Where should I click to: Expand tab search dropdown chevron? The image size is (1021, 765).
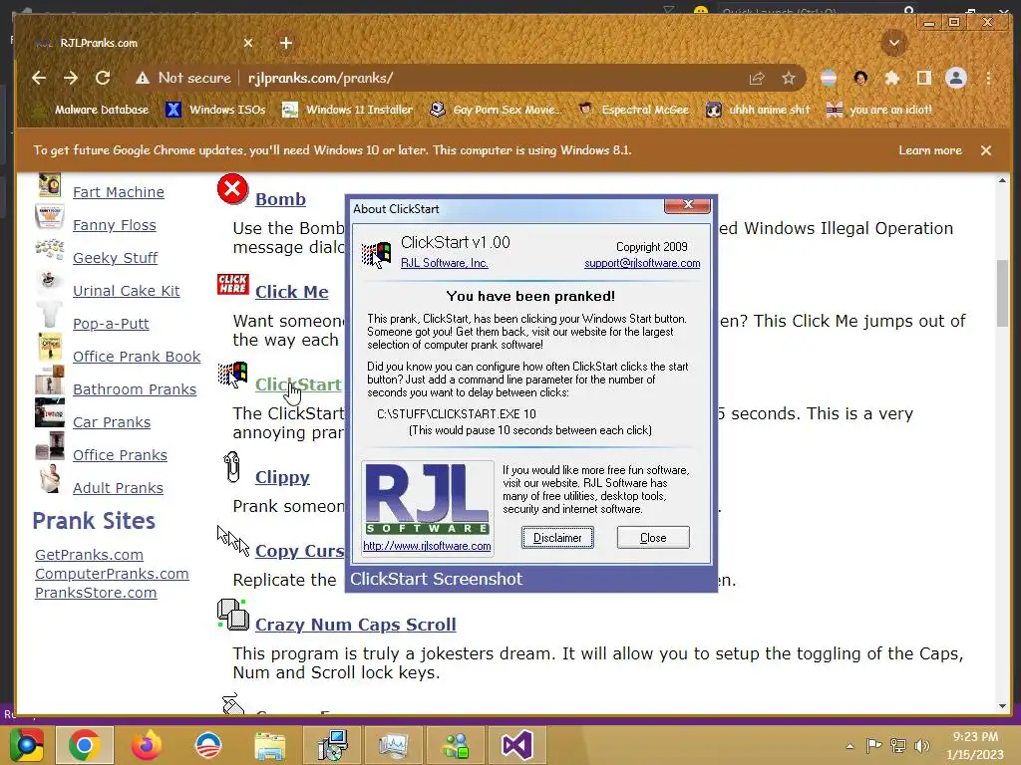[x=894, y=43]
